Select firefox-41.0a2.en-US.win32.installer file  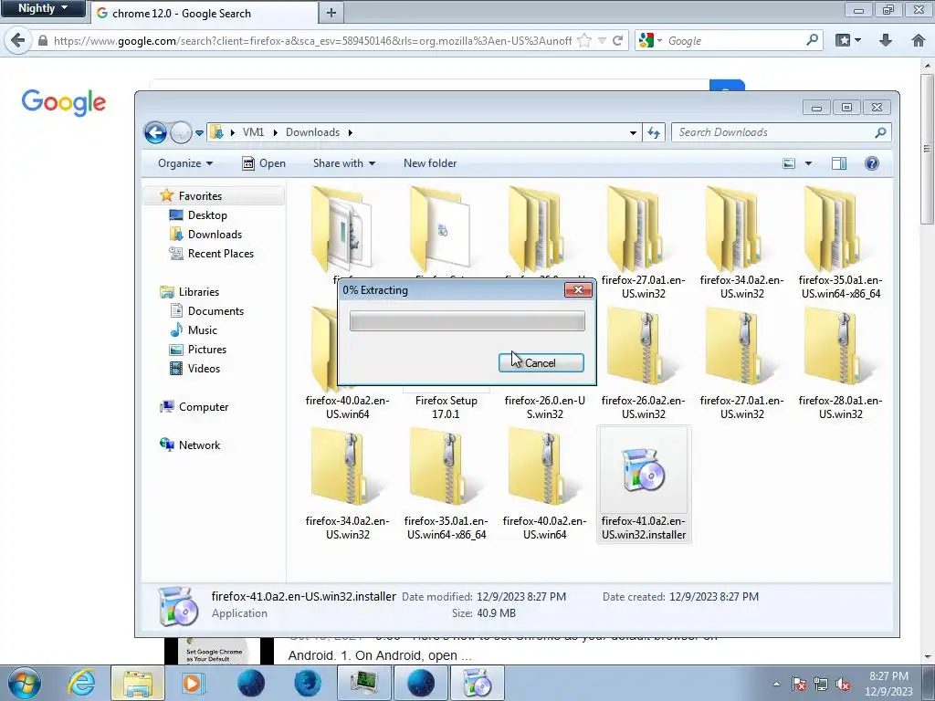644,484
